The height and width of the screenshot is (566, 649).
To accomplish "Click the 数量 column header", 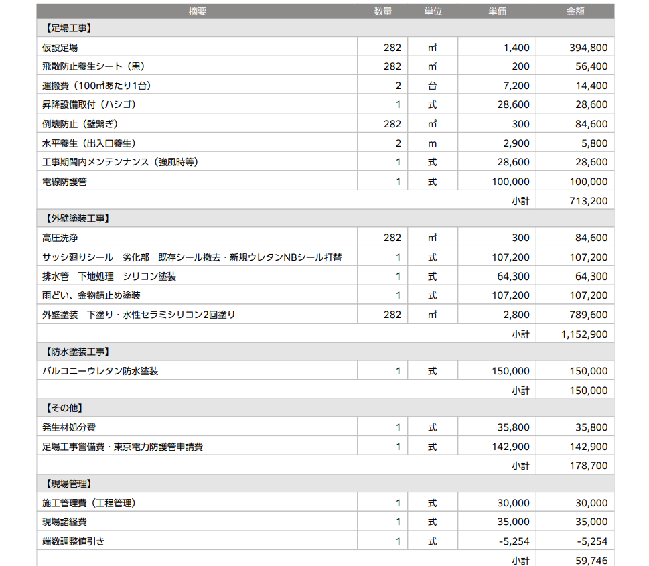I will point(382,11).
